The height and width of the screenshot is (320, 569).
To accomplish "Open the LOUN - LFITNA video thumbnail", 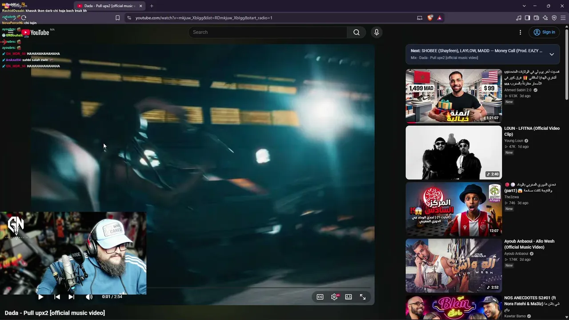I will [453, 152].
